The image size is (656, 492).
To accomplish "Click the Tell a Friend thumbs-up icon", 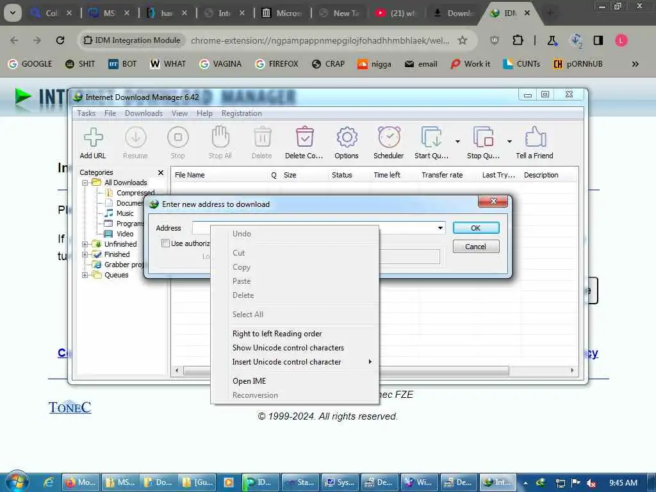I will (x=535, y=137).
